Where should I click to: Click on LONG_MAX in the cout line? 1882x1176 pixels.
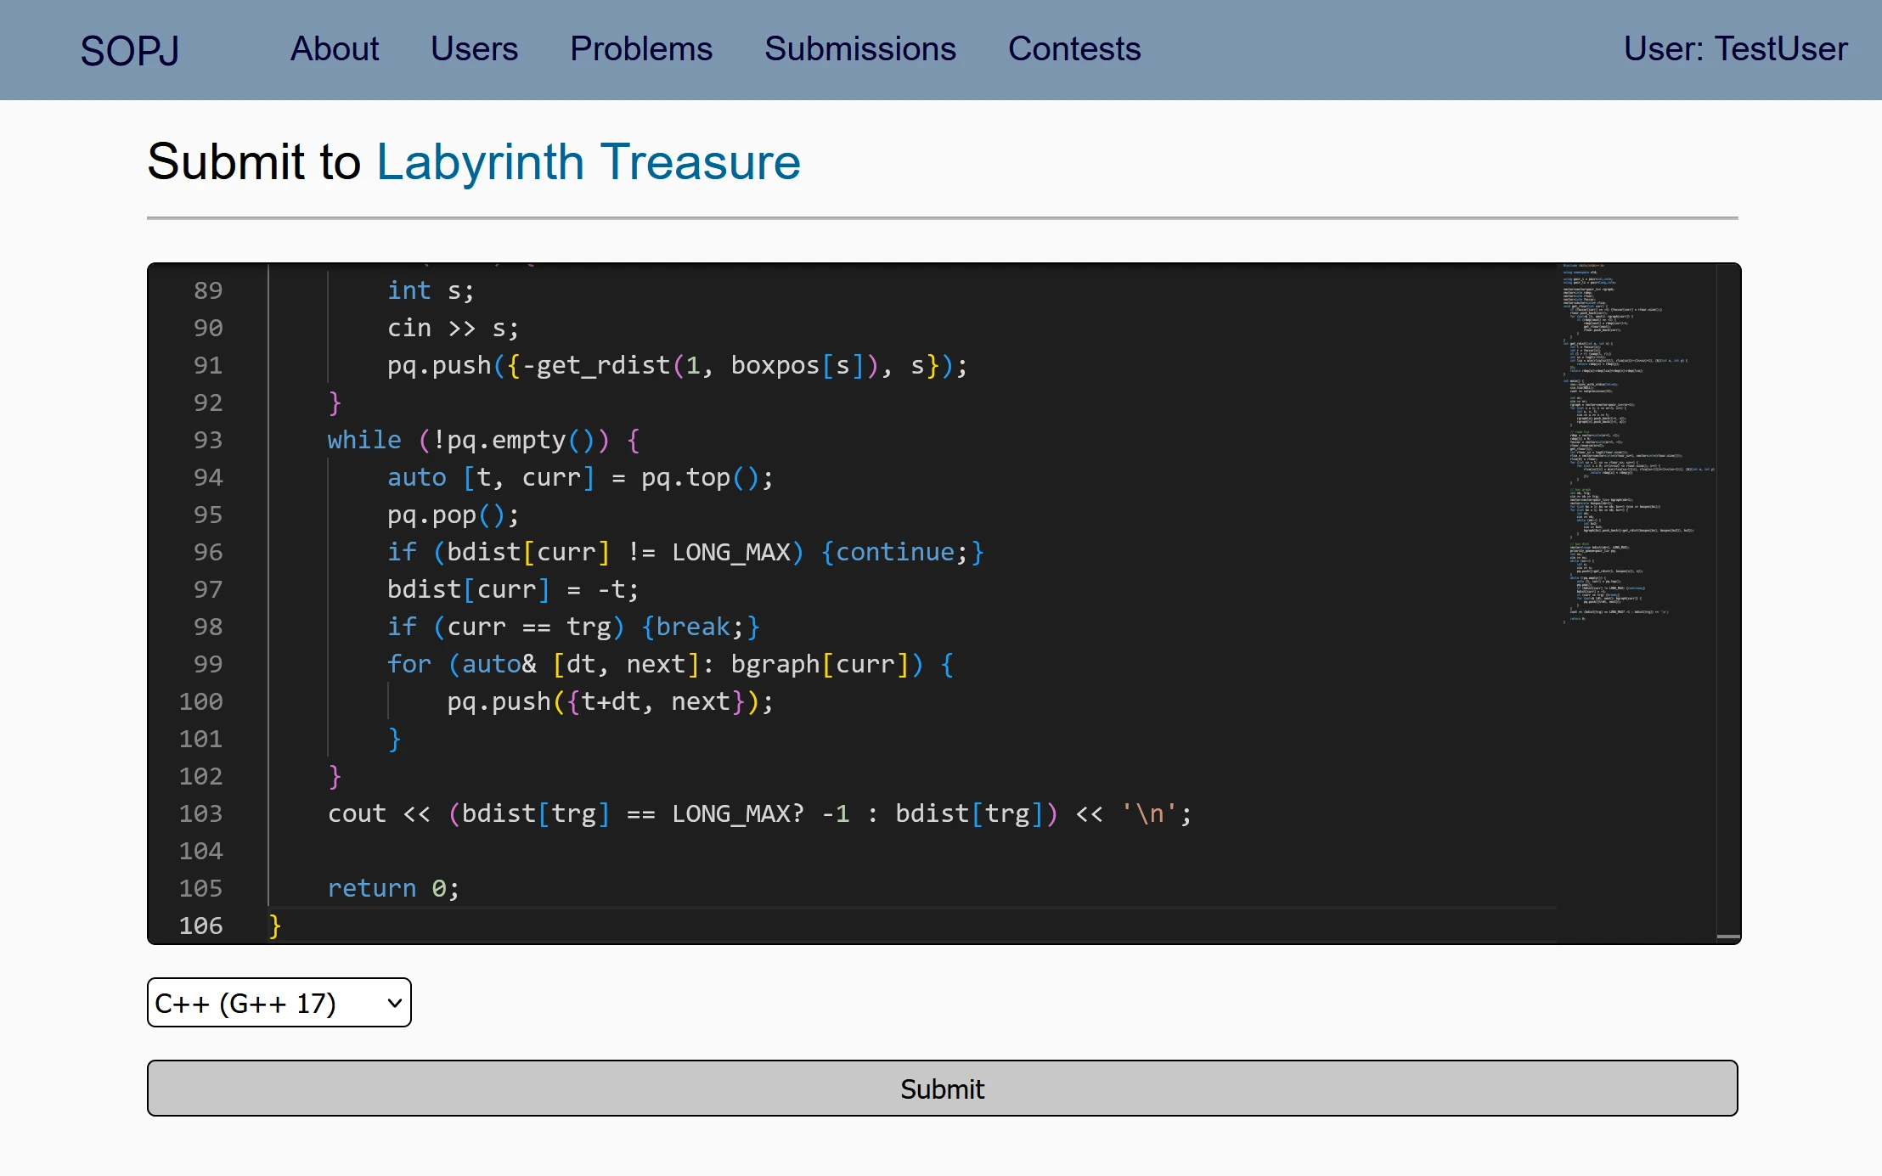pyautogui.click(x=731, y=813)
